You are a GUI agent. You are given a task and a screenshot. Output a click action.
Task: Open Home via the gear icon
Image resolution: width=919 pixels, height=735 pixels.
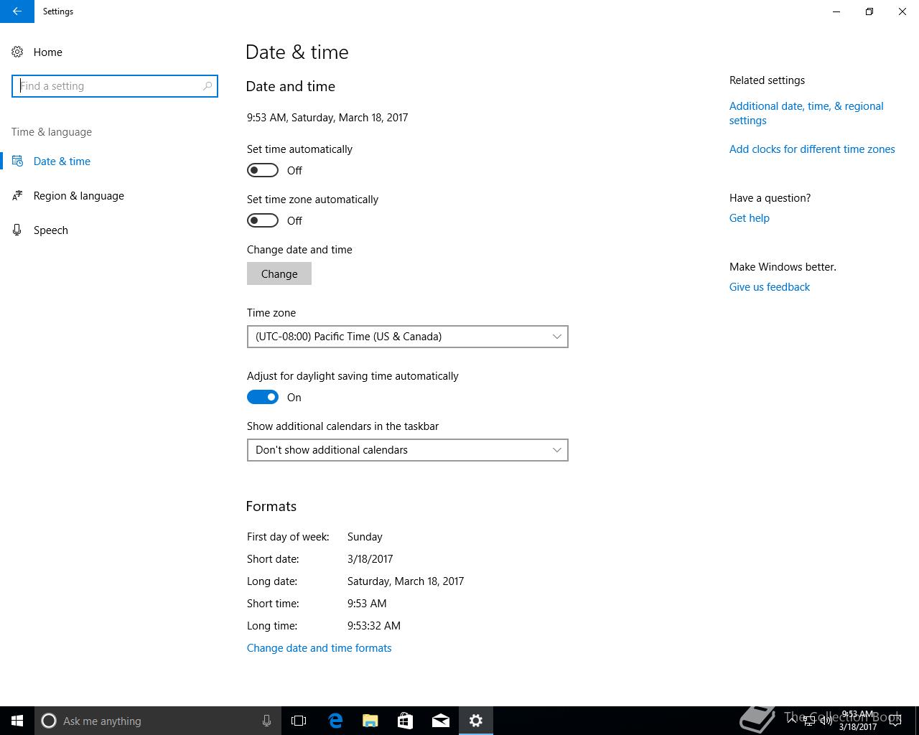17,52
